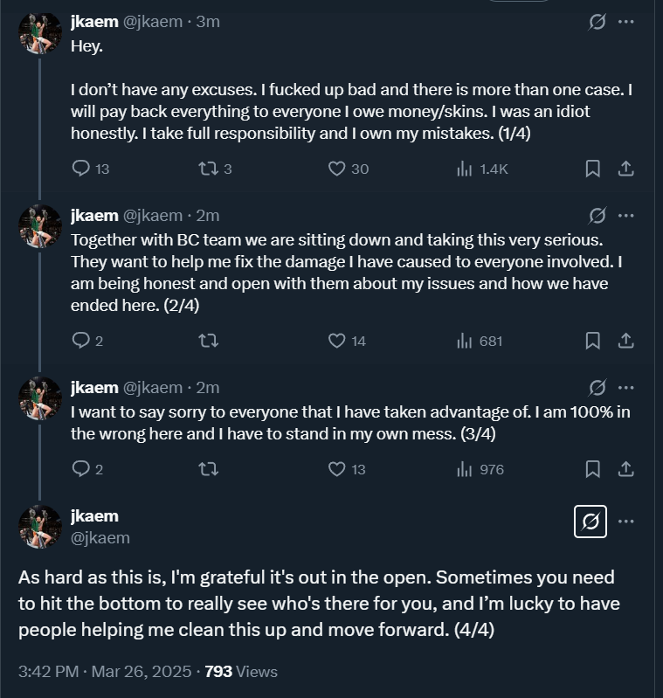The image size is (663, 698).
Task: Reply to the (1/4) tweet
Action: click(81, 169)
